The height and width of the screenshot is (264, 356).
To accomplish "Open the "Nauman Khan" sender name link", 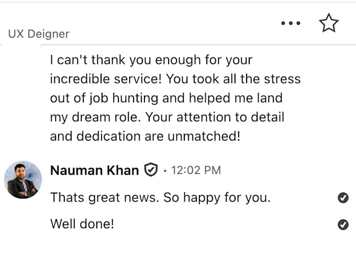I will click(94, 170).
